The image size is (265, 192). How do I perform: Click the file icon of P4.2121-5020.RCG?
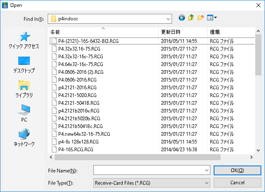(54, 95)
